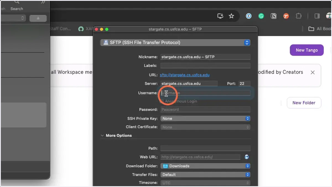Click the Server field
This screenshot has width=332, height=187.
(x=189, y=83)
